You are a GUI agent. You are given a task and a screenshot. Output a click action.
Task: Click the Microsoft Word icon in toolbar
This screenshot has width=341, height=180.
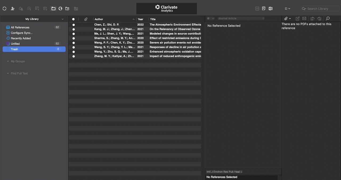point(270,9)
